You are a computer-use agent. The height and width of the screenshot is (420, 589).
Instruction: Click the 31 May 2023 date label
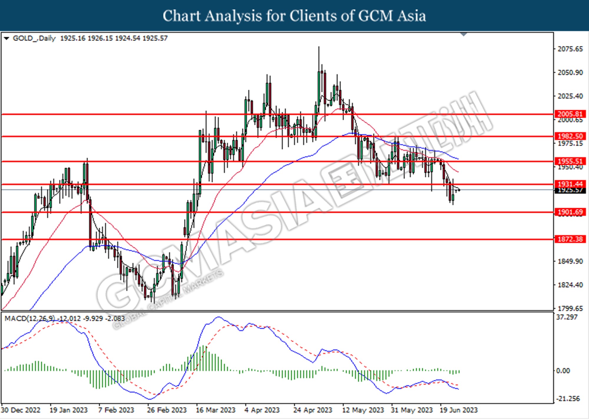pos(412,410)
